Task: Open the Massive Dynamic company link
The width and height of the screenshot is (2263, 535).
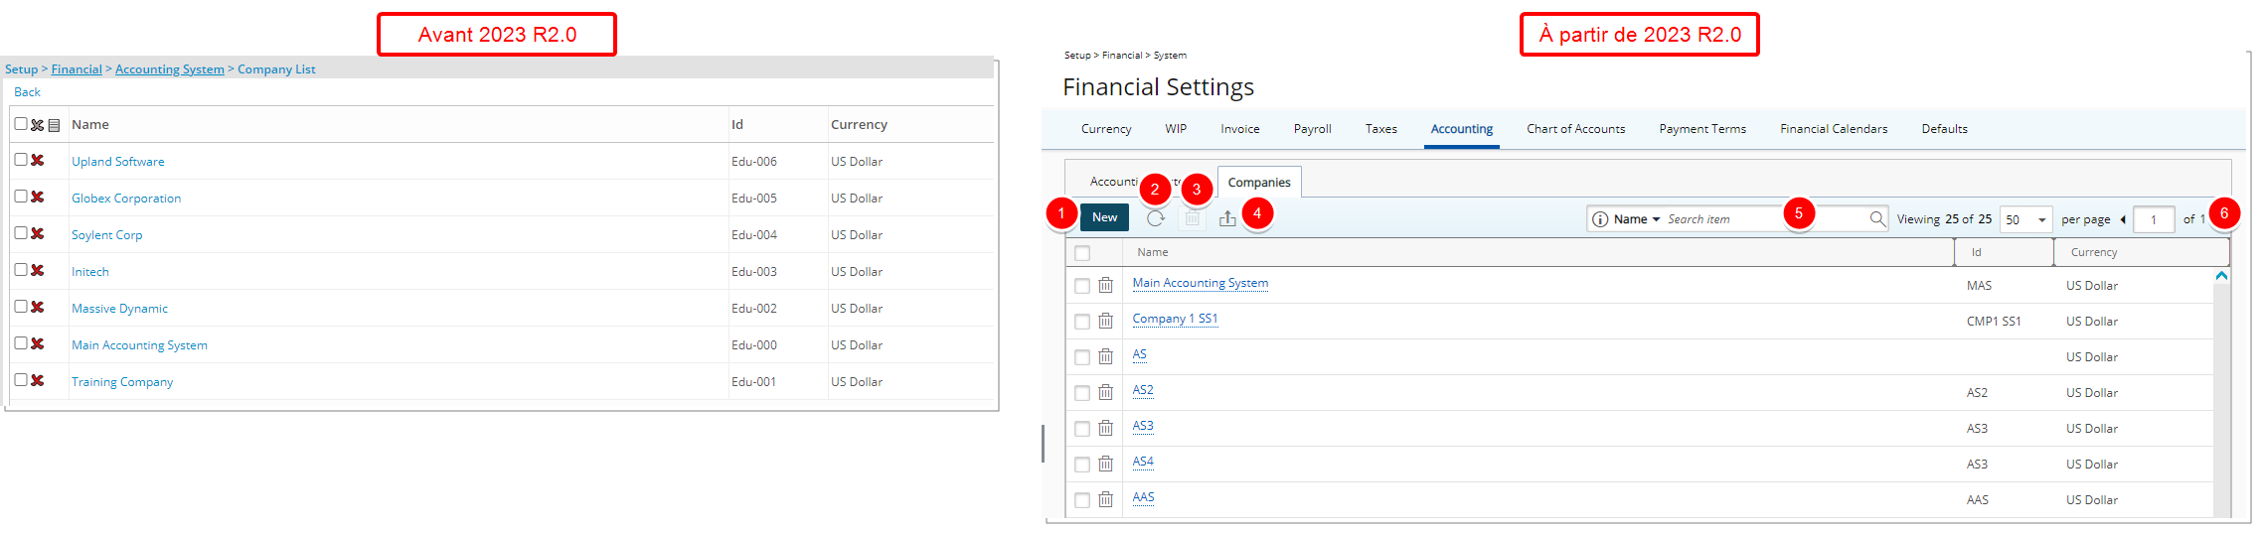Action: point(119,309)
